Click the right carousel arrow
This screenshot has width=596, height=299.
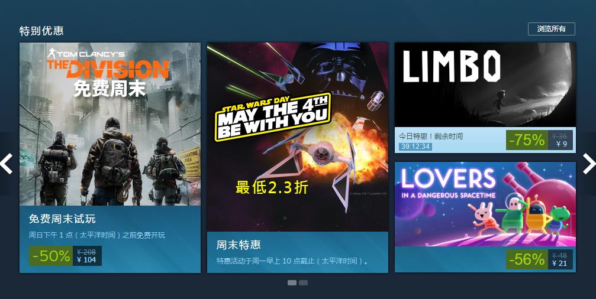tap(589, 164)
